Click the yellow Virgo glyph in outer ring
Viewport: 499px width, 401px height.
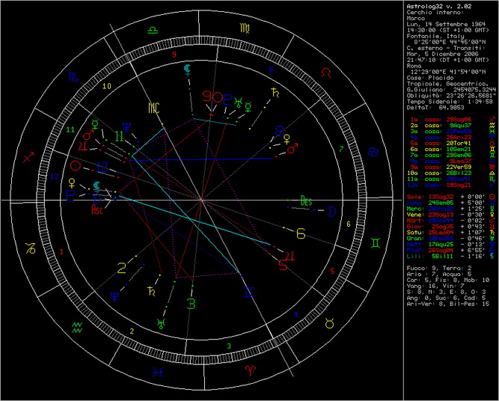(x=245, y=28)
